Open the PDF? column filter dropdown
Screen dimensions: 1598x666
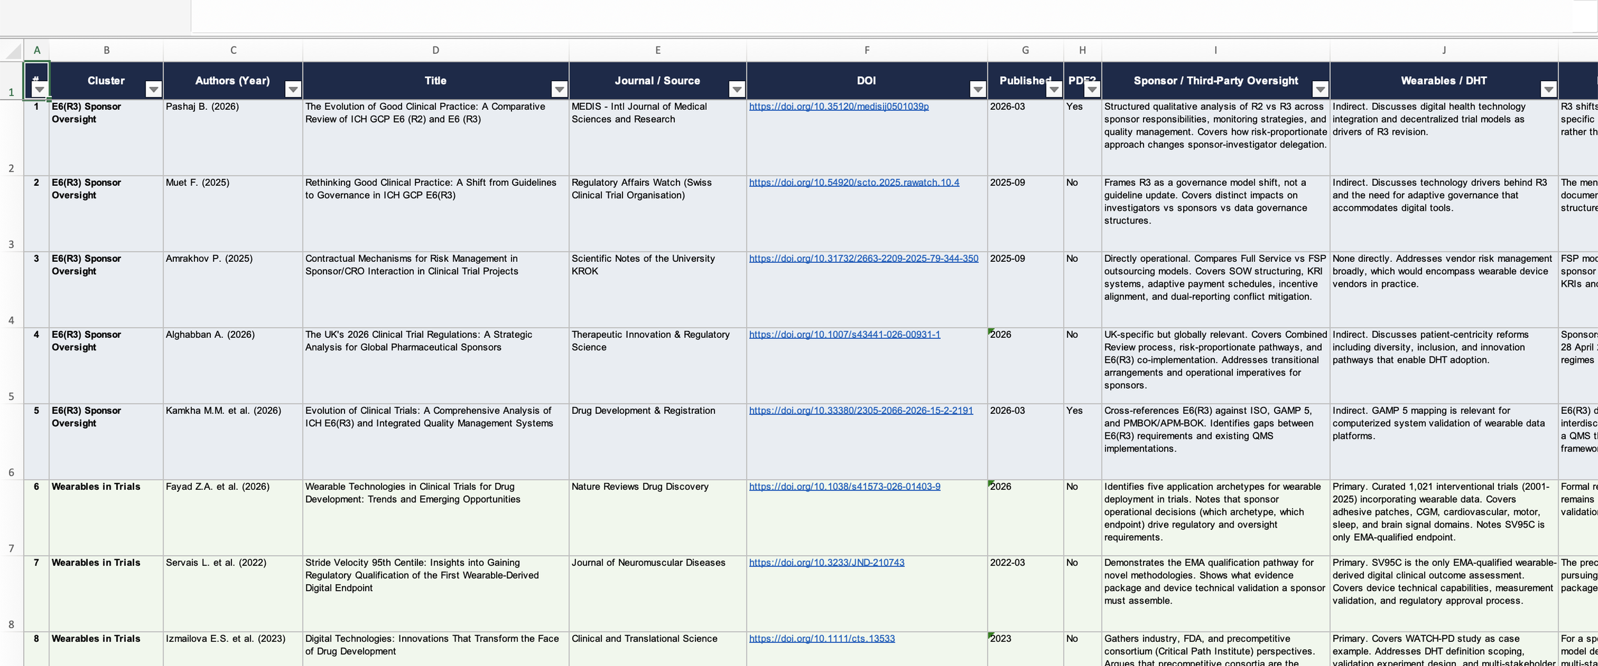1092,89
